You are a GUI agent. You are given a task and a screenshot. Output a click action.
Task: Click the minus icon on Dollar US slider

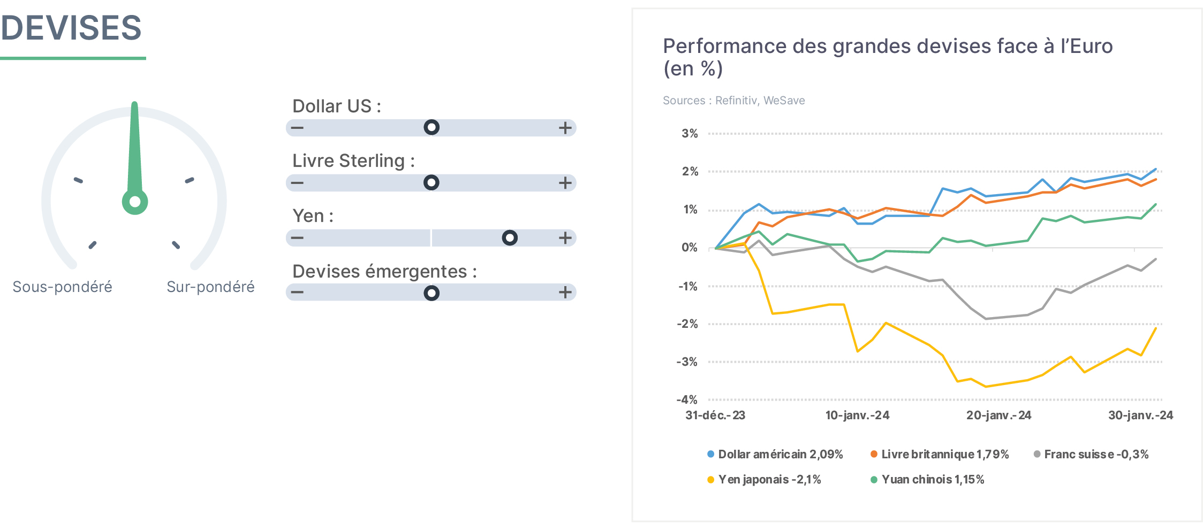298,128
